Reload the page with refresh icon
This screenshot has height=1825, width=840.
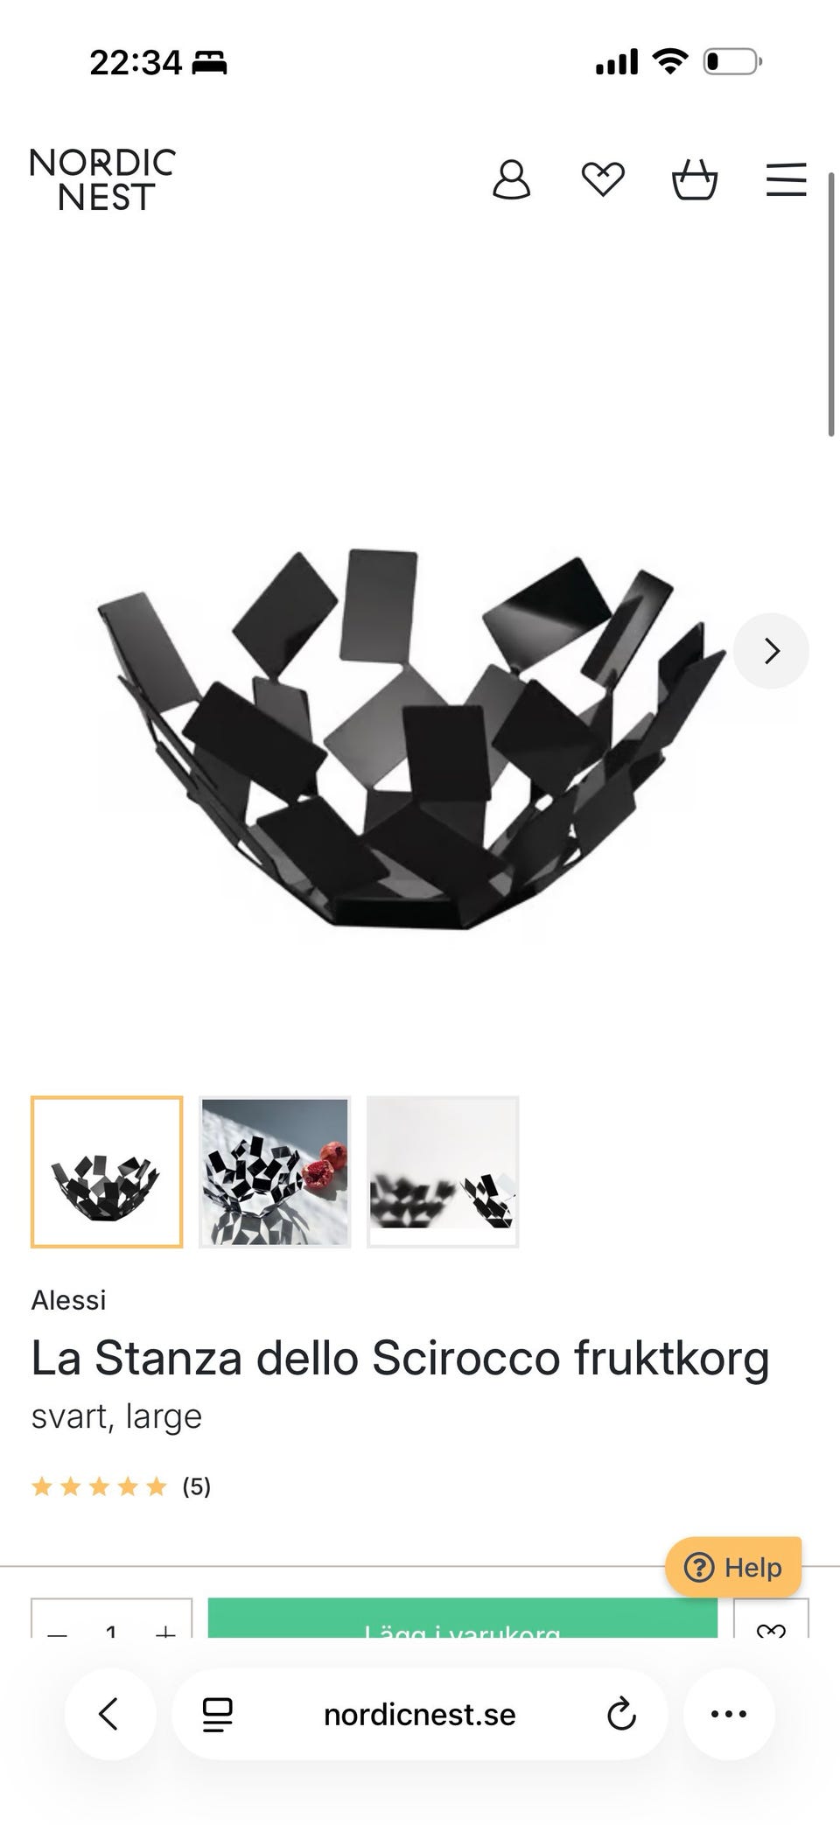(x=621, y=1715)
